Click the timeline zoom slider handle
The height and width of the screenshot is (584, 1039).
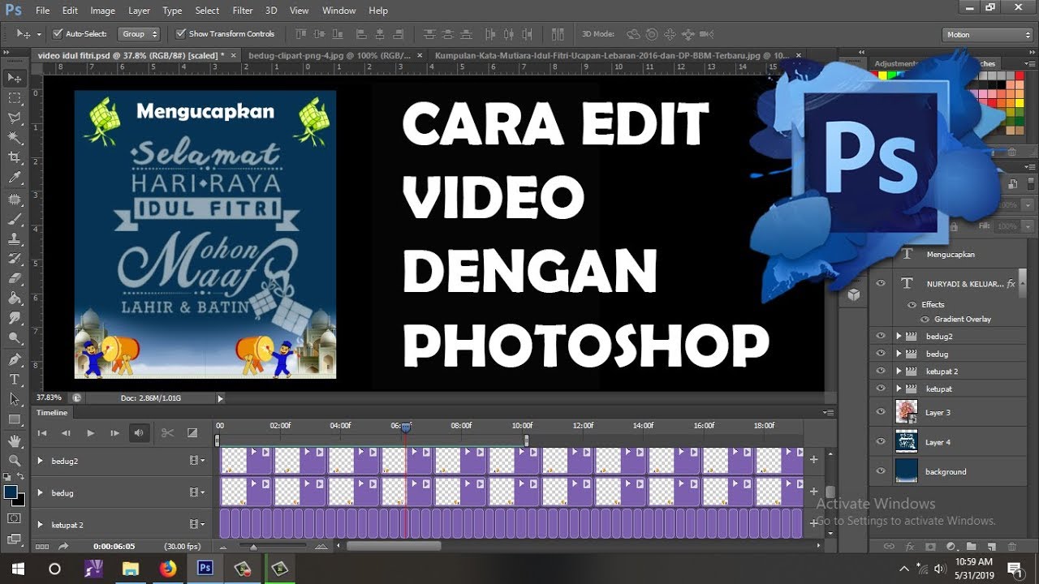click(x=253, y=547)
